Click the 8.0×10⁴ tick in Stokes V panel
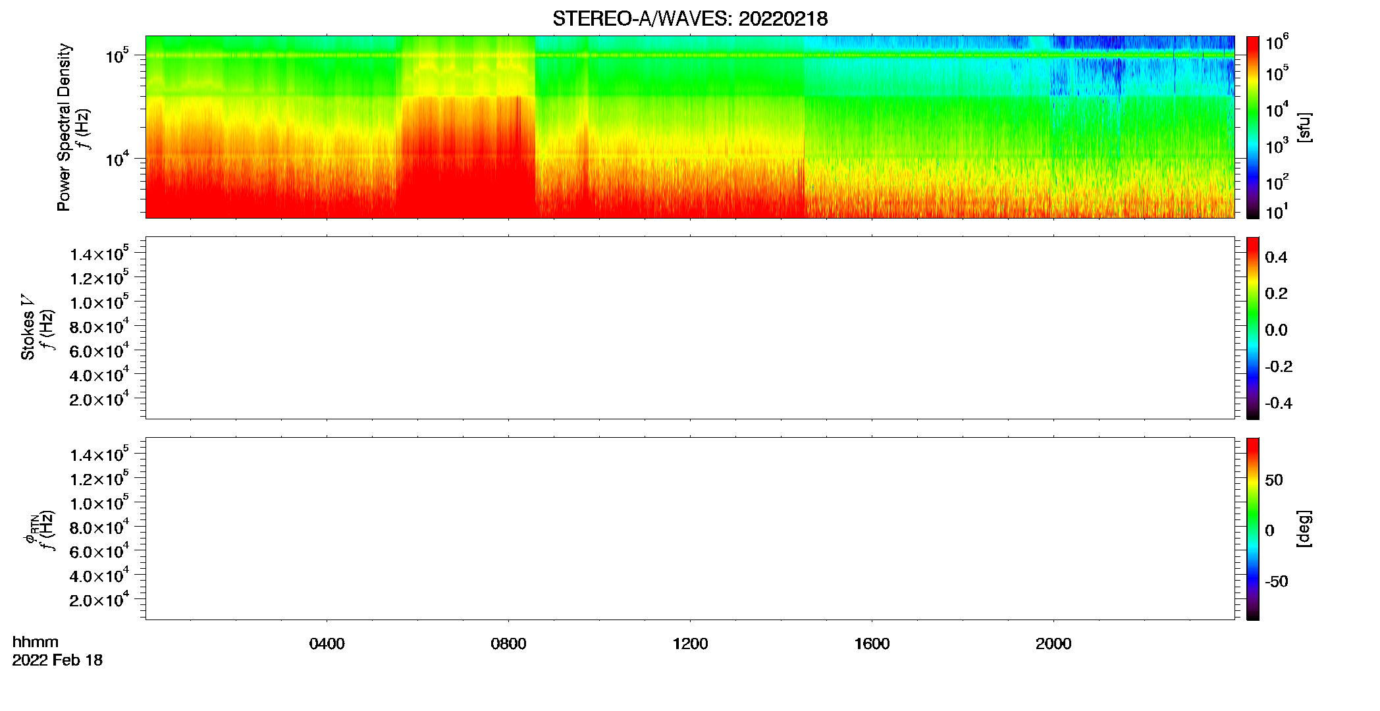The width and height of the screenshot is (1380, 711). (x=99, y=327)
